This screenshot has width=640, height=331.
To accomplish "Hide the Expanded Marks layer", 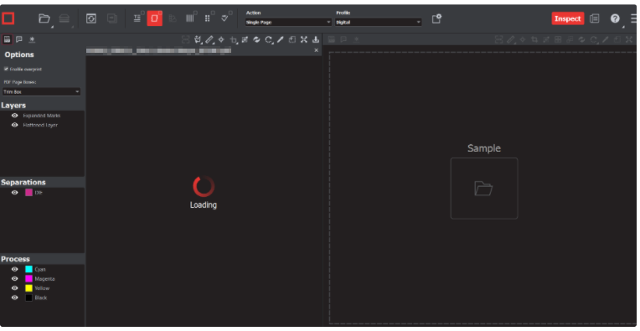I will coord(15,116).
